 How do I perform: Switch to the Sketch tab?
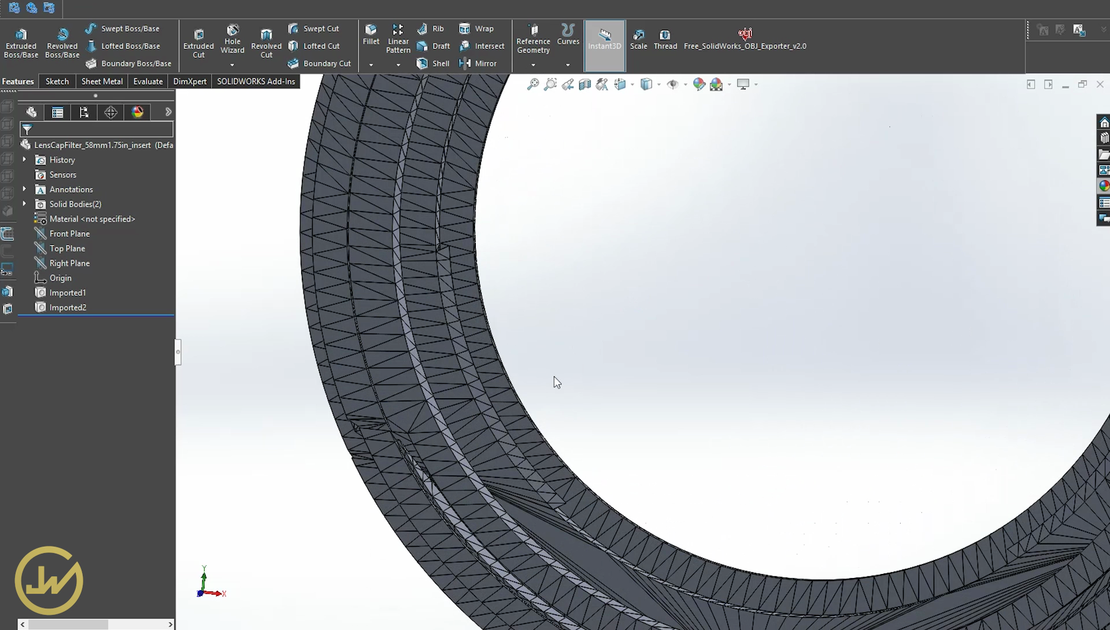point(57,81)
